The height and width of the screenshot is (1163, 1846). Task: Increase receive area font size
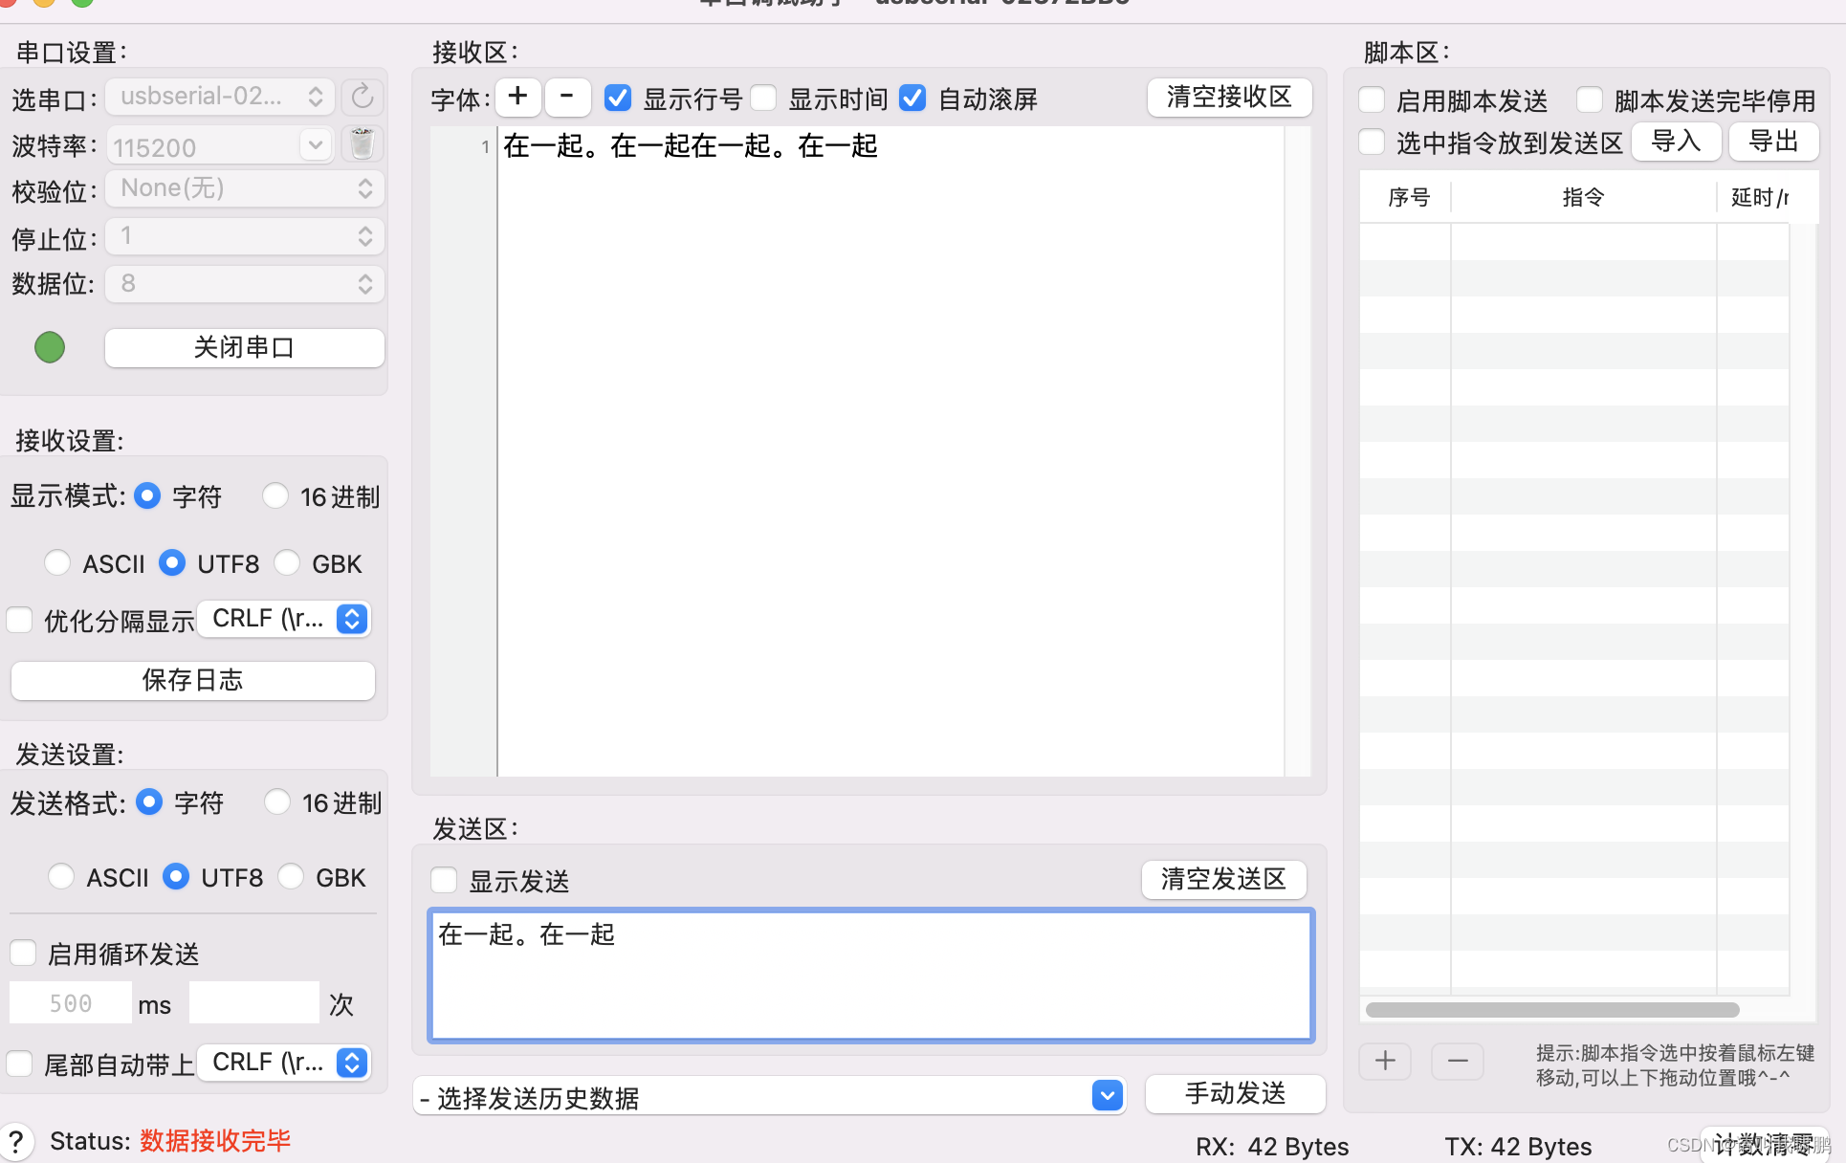pyautogui.click(x=517, y=97)
